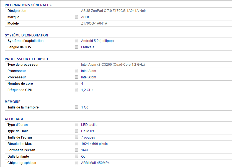Viewport: 232px width, 167px height.
Task: Open the Dalle IPS link
Action: (x=88, y=131)
